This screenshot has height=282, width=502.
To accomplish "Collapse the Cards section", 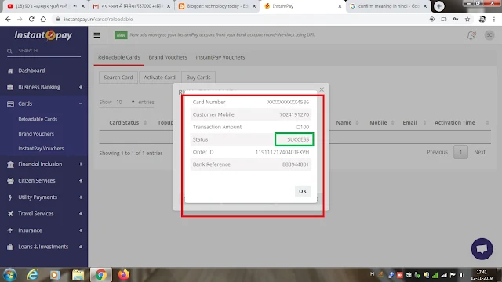I will click(x=81, y=103).
